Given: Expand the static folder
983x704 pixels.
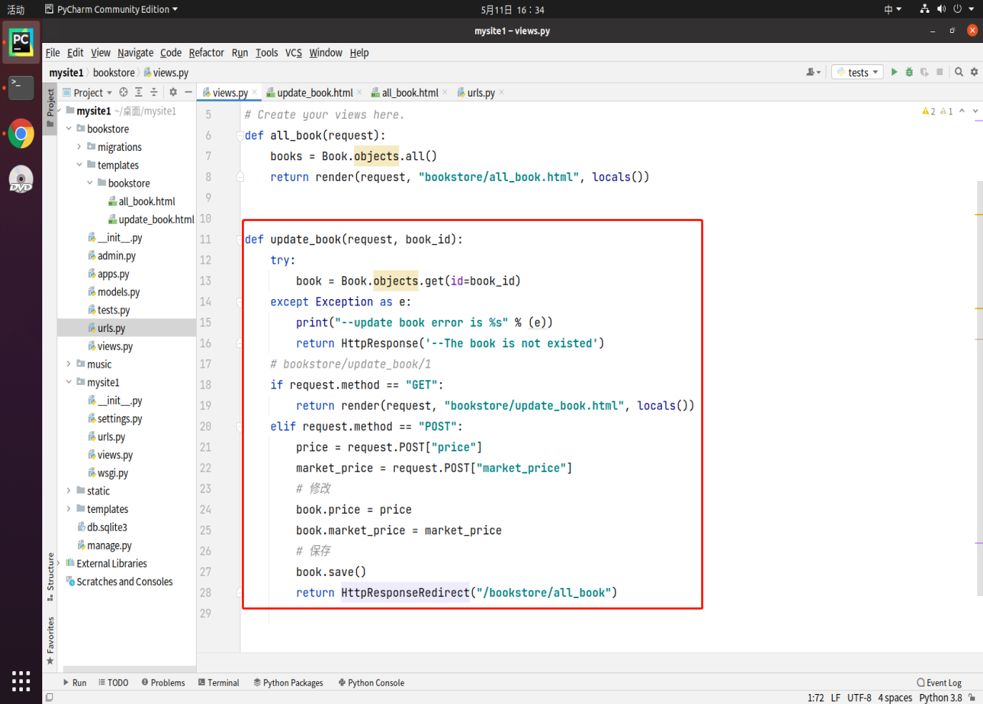Looking at the screenshot, I should (69, 491).
